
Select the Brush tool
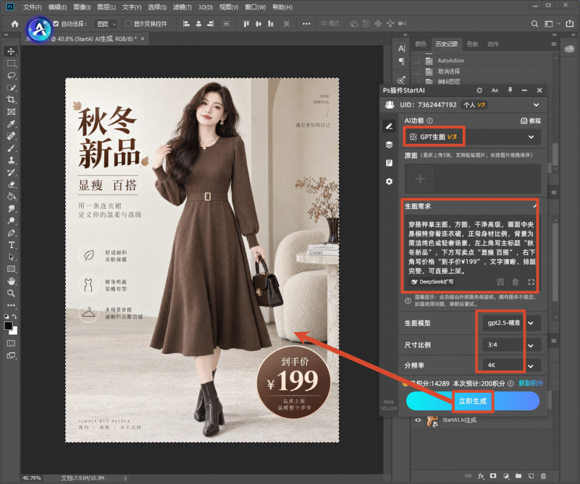(x=11, y=148)
